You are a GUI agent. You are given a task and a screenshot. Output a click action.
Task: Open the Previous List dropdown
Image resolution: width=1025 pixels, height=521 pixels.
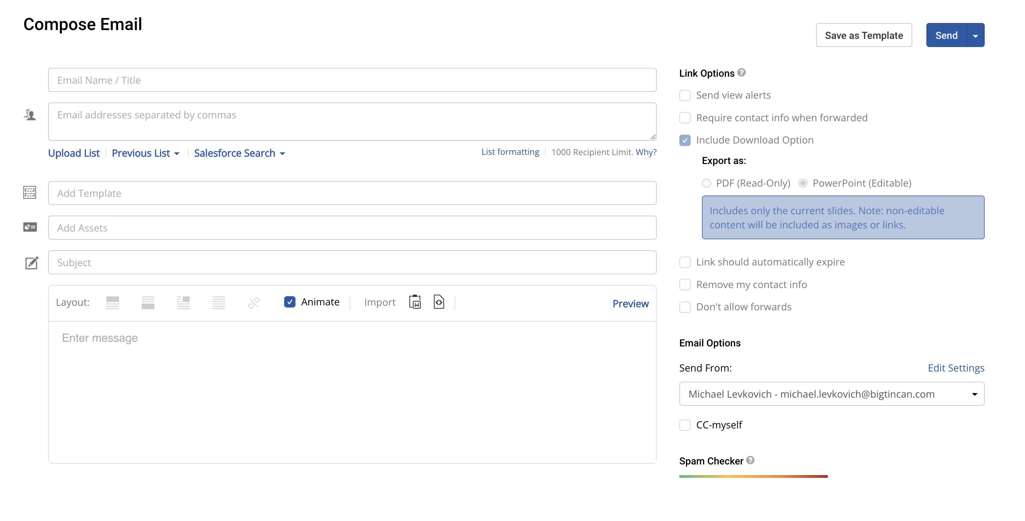pos(145,153)
